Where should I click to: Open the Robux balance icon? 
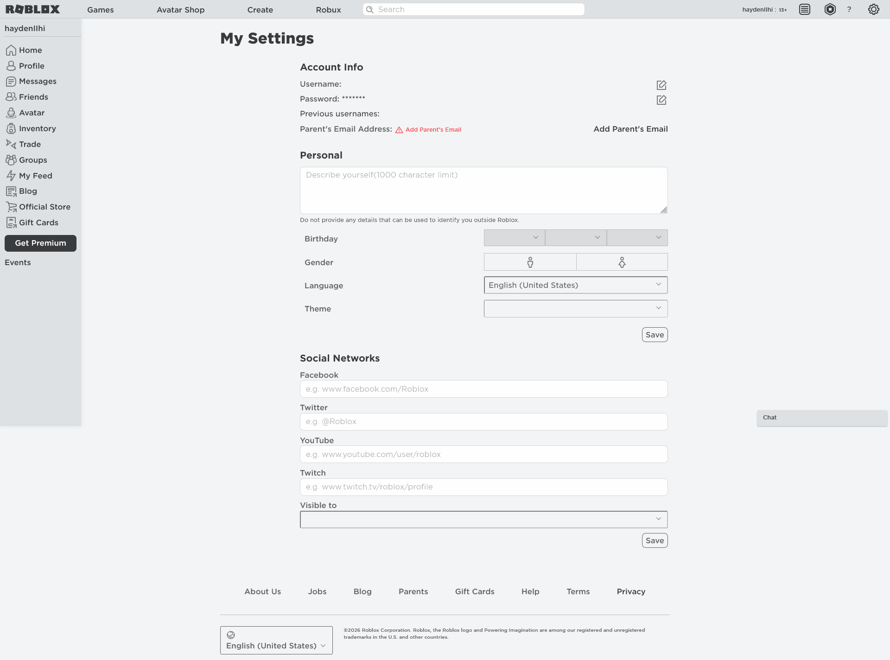[x=830, y=9]
